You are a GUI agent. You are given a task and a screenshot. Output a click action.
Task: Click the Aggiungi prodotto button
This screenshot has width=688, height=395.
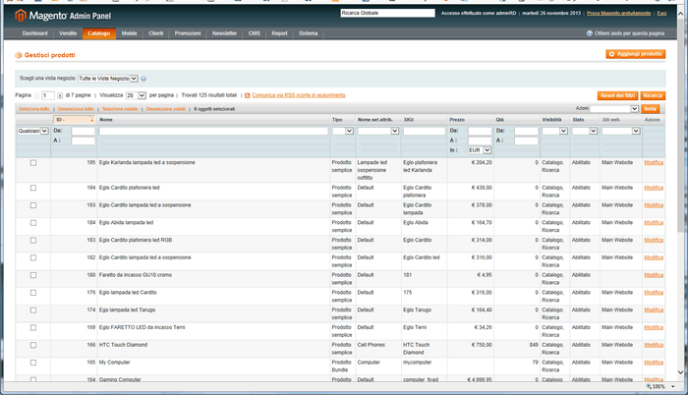pyautogui.click(x=636, y=54)
